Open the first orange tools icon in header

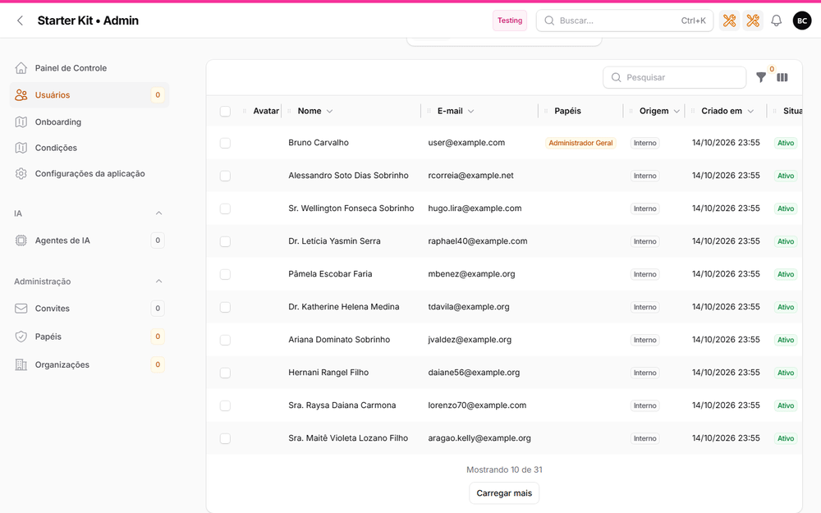coord(729,21)
